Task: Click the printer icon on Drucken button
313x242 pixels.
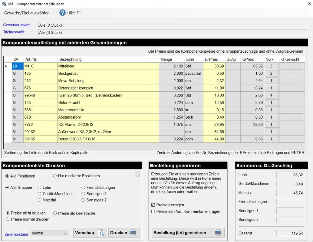Action: pos(133,233)
